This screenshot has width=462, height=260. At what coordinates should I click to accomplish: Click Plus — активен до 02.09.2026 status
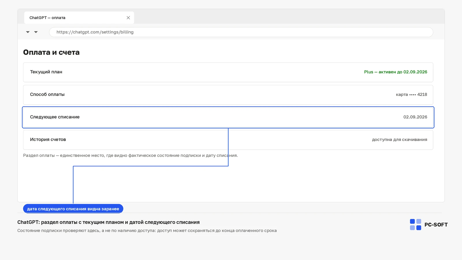point(396,72)
